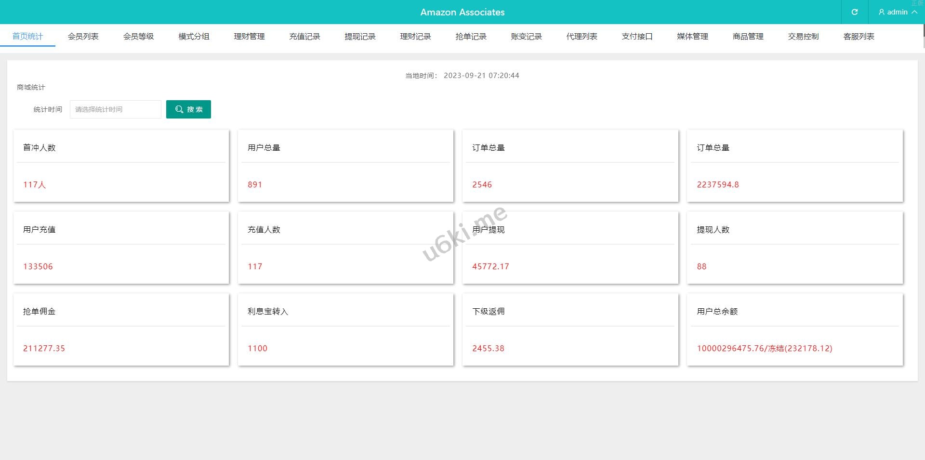This screenshot has width=925, height=460.
Task: Go to the 模式分组 tab
Action: (194, 37)
